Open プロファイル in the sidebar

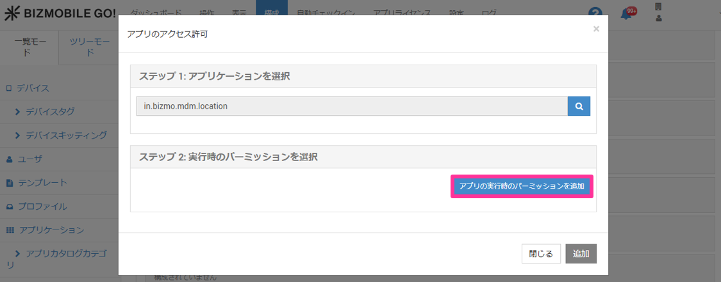point(42,207)
